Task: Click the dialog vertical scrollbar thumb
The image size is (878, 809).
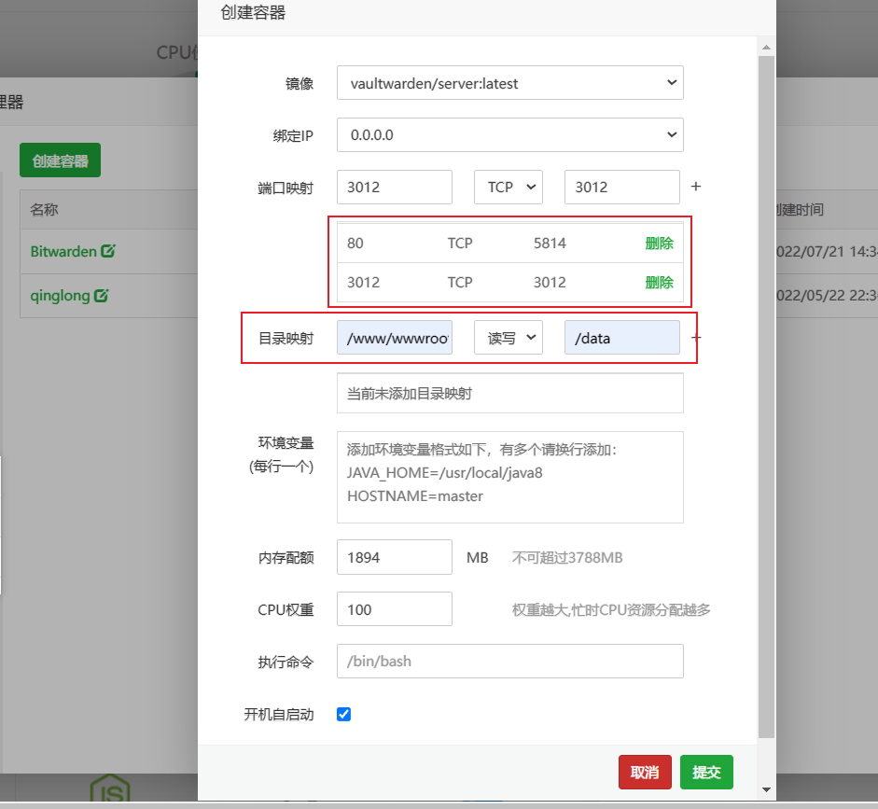Action: [x=767, y=397]
